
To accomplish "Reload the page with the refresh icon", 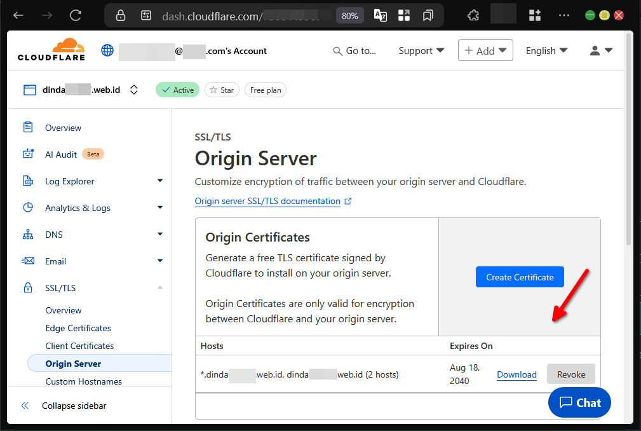I will 76,15.
